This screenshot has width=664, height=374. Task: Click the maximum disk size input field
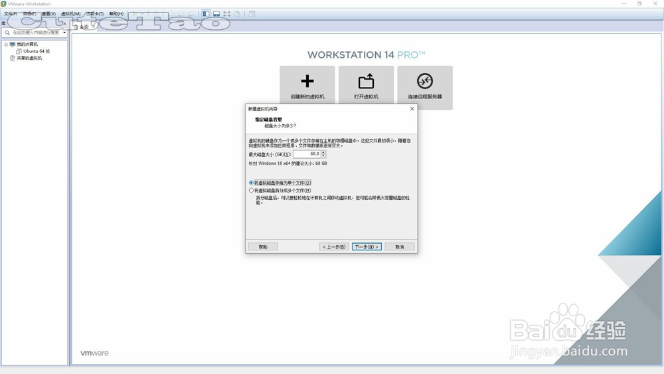307,154
